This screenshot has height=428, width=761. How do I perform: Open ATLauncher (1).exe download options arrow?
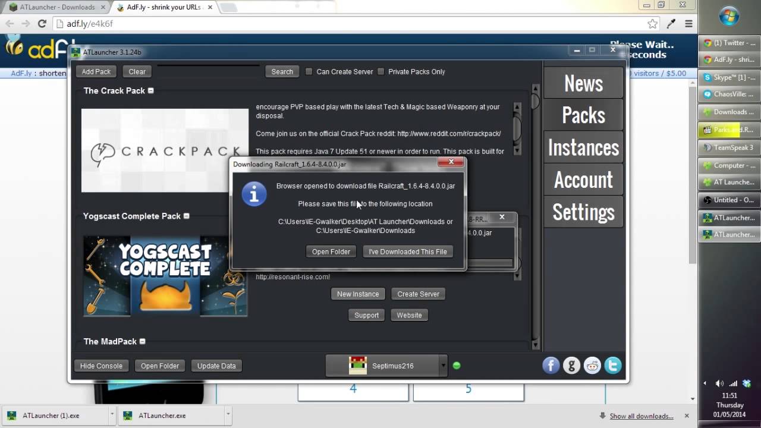click(x=112, y=416)
